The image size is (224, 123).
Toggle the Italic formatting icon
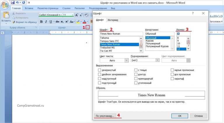pyautogui.click(x=46, y=22)
